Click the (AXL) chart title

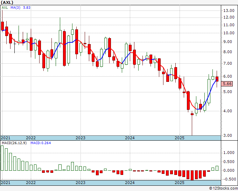7,2
